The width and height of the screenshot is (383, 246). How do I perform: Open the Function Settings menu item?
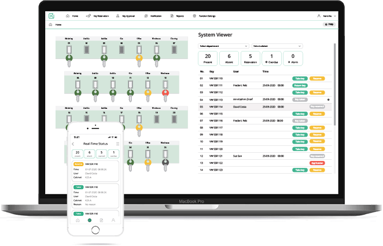click(204, 16)
